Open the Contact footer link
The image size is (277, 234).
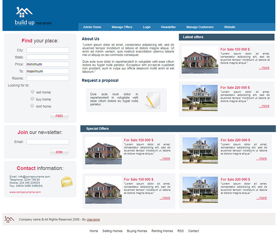click(x=194, y=231)
